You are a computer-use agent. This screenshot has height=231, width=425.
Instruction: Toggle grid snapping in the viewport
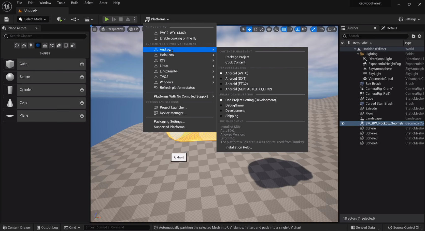pos(284,29)
